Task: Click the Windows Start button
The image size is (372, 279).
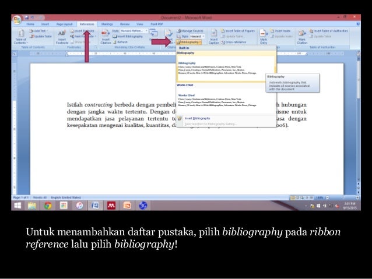Action: click(17, 206)
